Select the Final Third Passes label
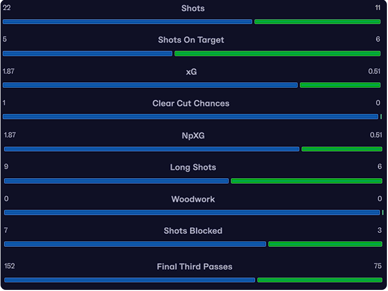 pos(194,266)
